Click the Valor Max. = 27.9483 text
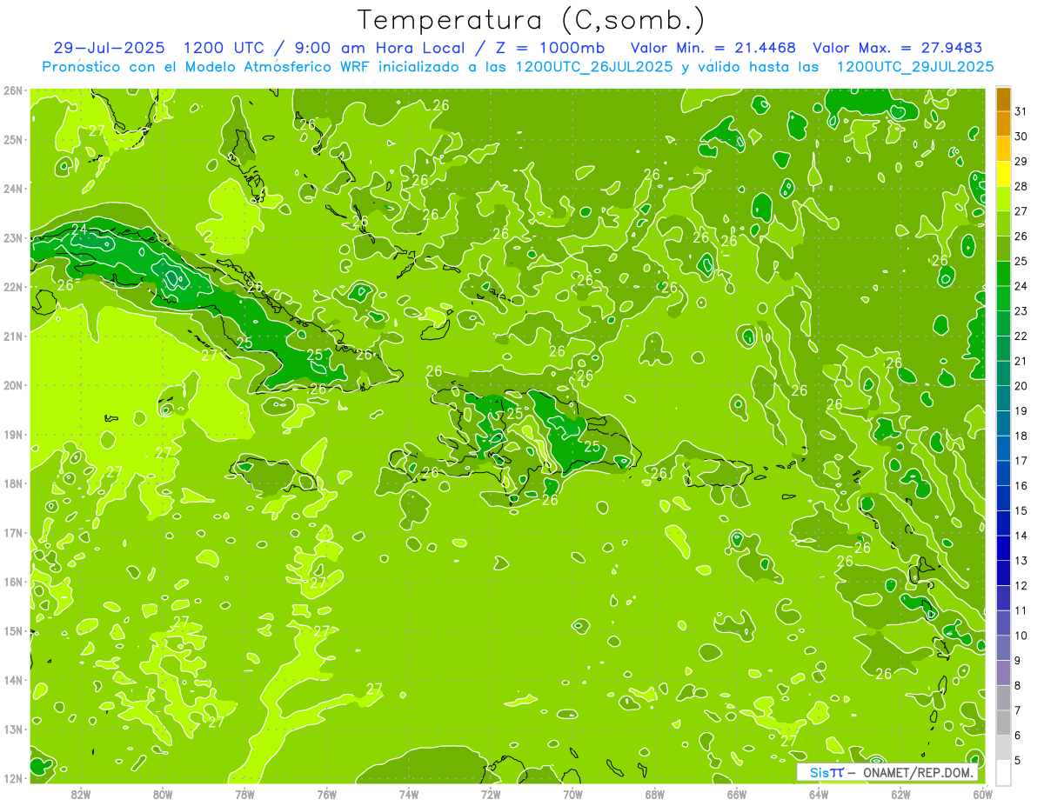 point(896,48)
